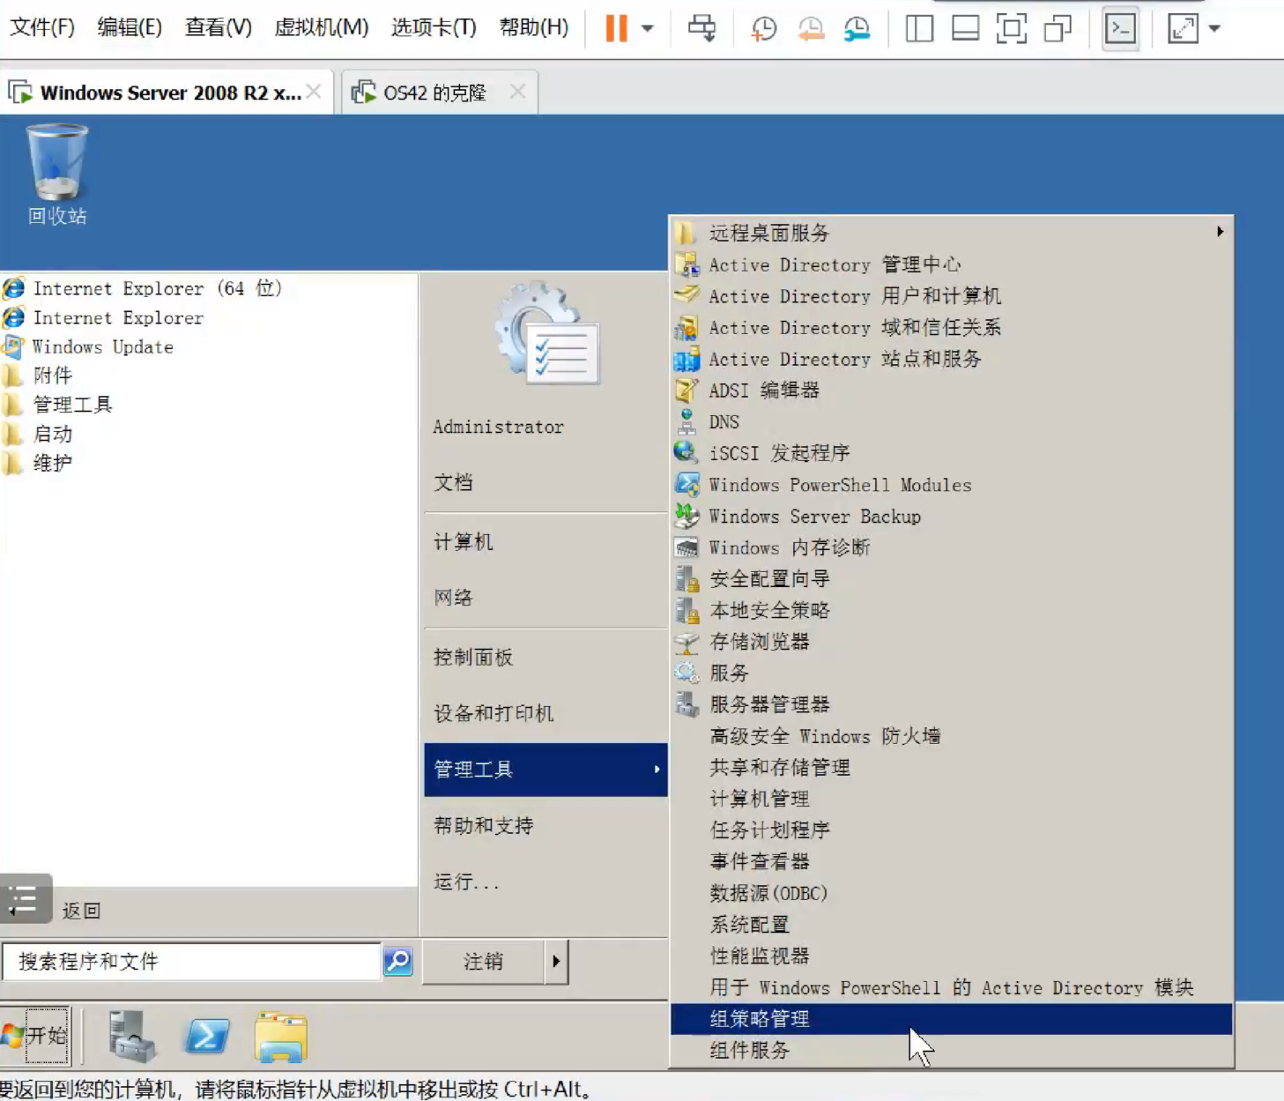Viewport: 1284px width, 1101px height.
Task: Click the VMware pause button icon
Action: tap(616, 28)
